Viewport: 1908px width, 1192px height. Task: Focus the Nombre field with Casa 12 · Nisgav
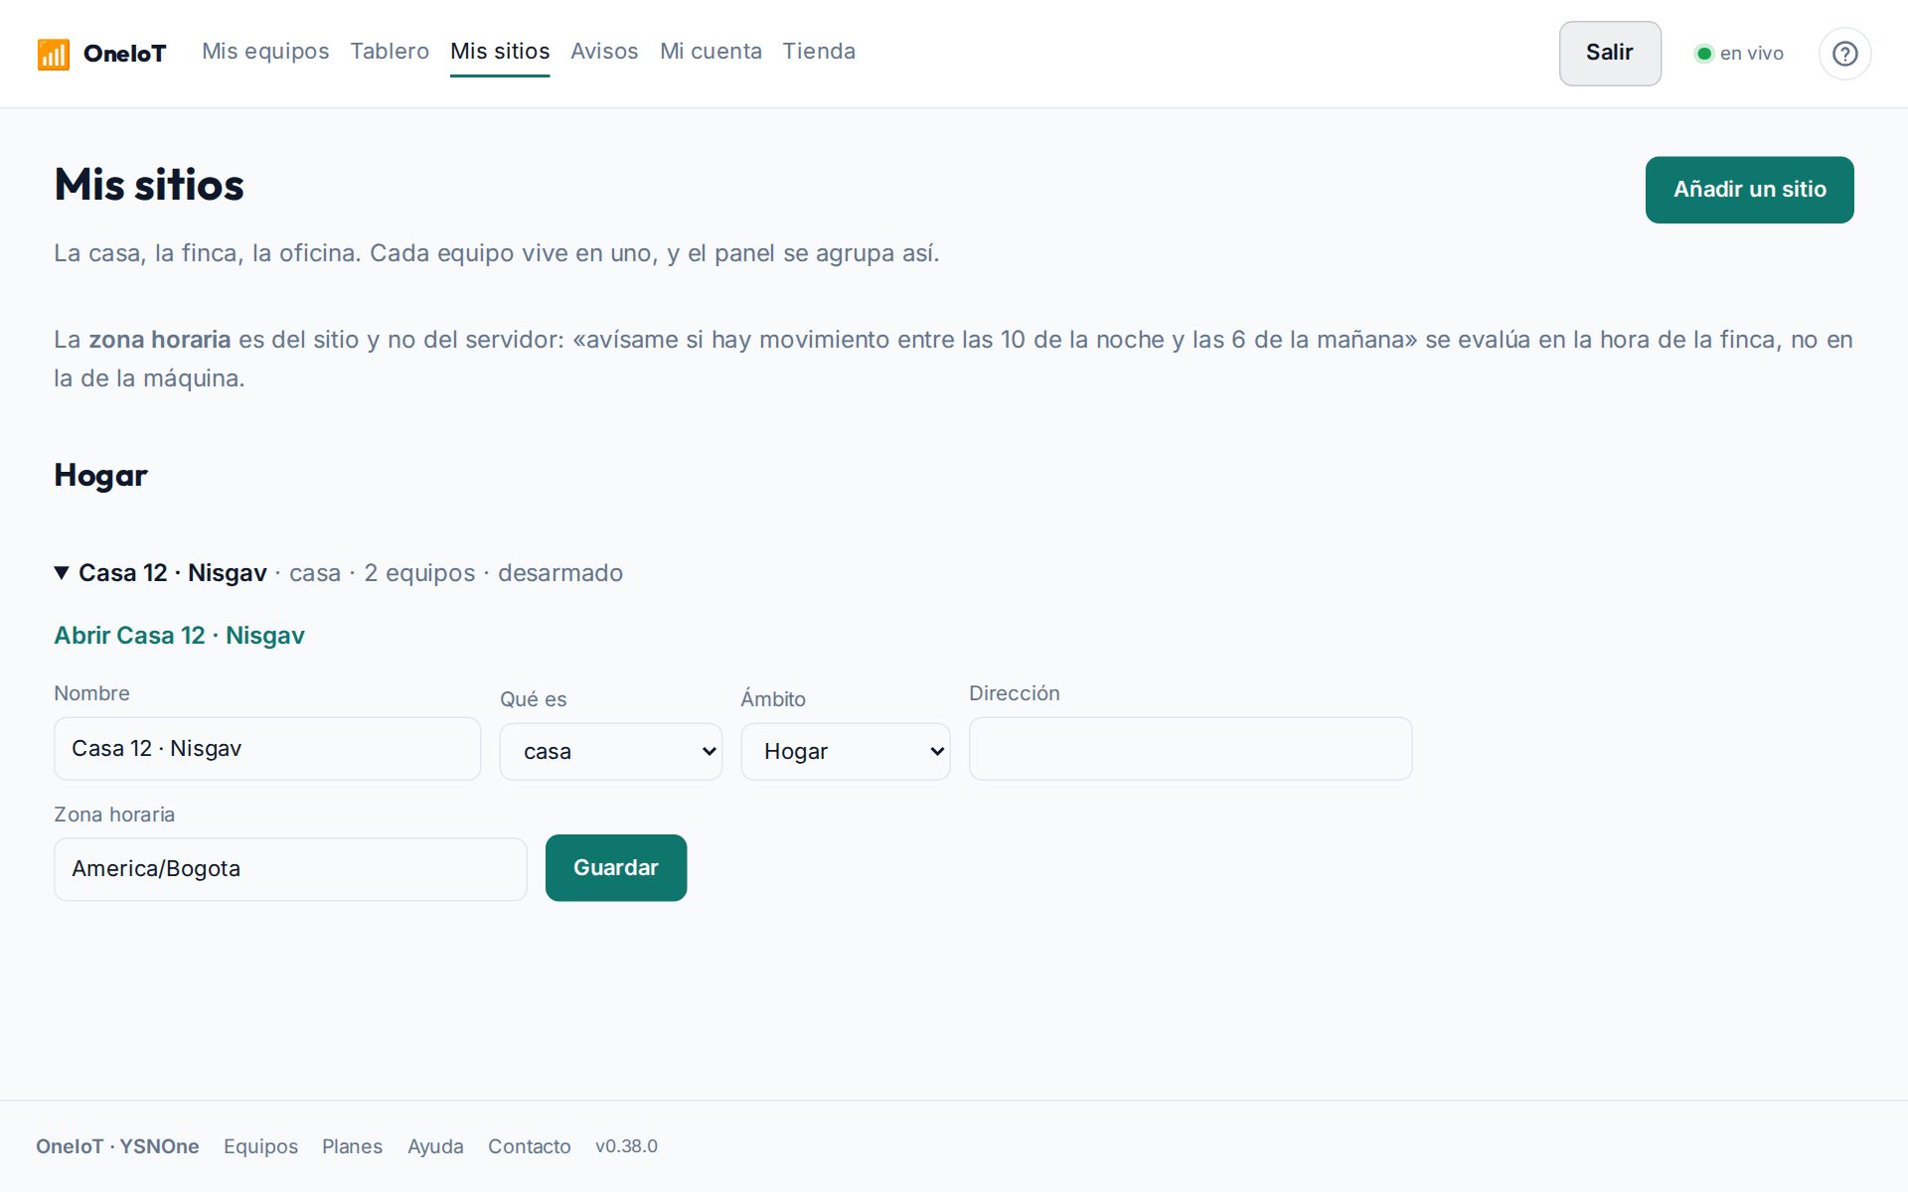pos(267,749)
